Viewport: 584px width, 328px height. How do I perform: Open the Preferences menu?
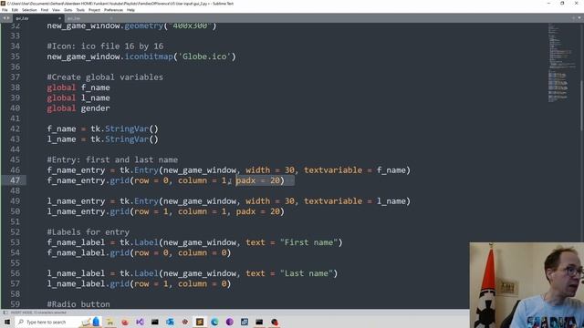[113, 10]
